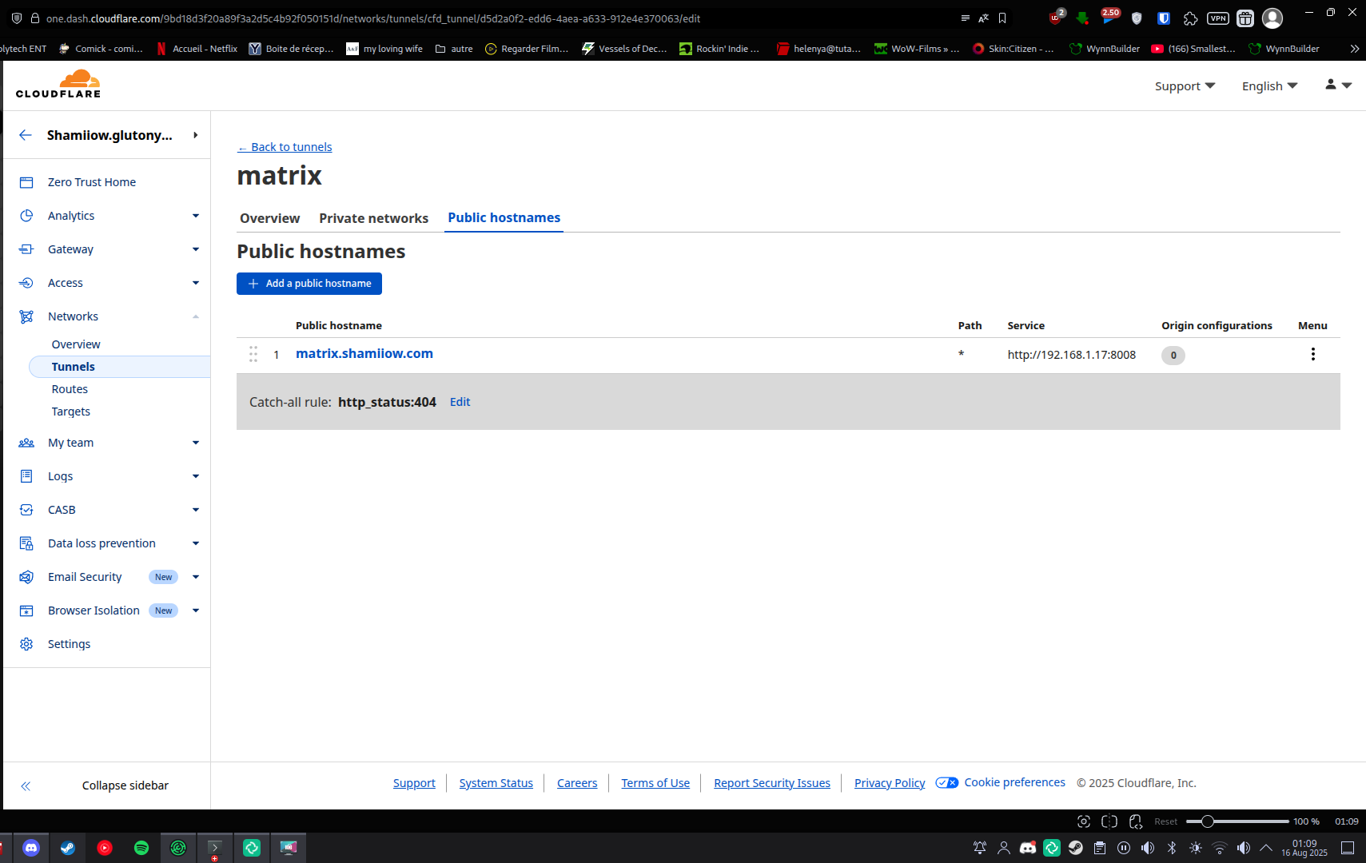
Task: Open the three-dot menu for matrix.shamiiow.com
Action: tap(1312, 354)
